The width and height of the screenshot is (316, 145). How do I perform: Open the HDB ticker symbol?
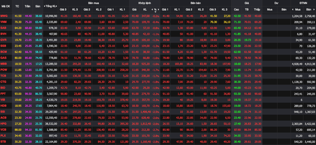[x=3, y=106]
